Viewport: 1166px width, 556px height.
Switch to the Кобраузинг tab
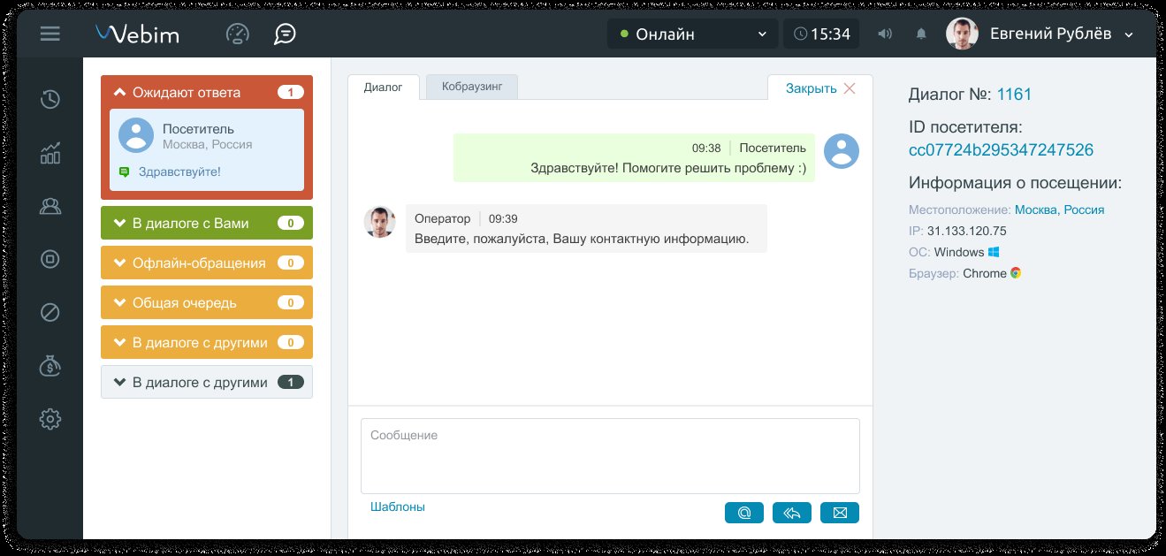pyautogui.click(x=471, y=87)
